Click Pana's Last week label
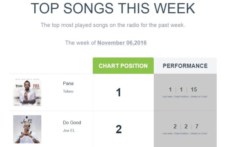 [x=167, y=96]
